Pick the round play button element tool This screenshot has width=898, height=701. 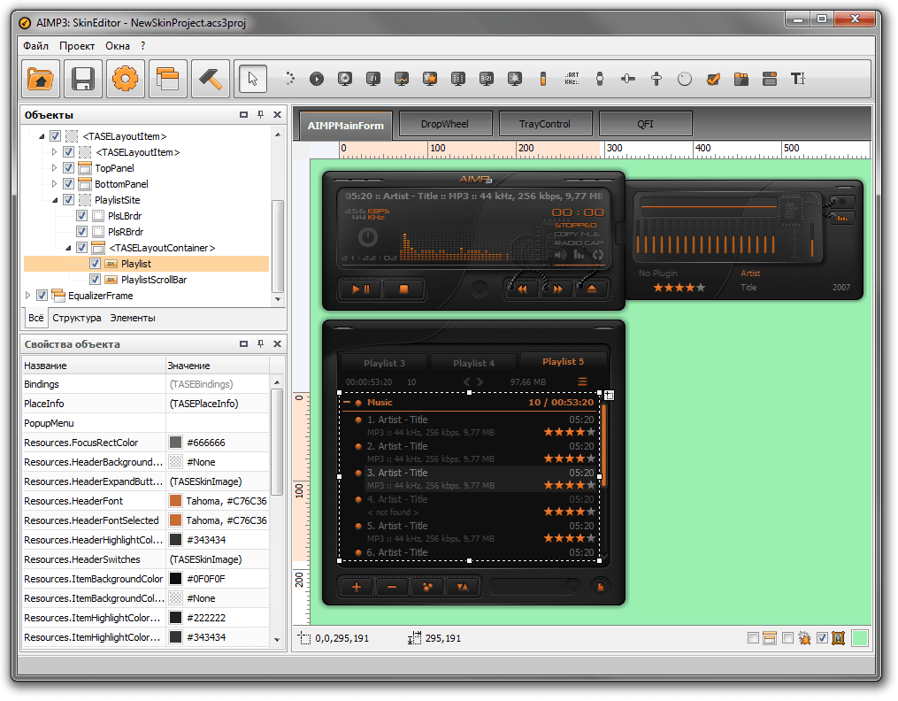[316, 79]
